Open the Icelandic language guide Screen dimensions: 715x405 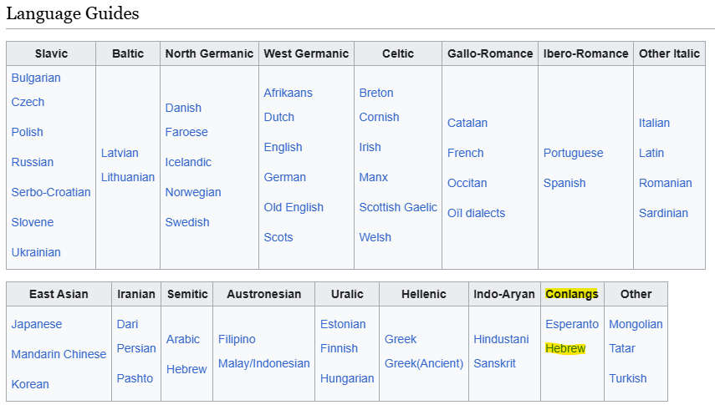pos(188,162)
